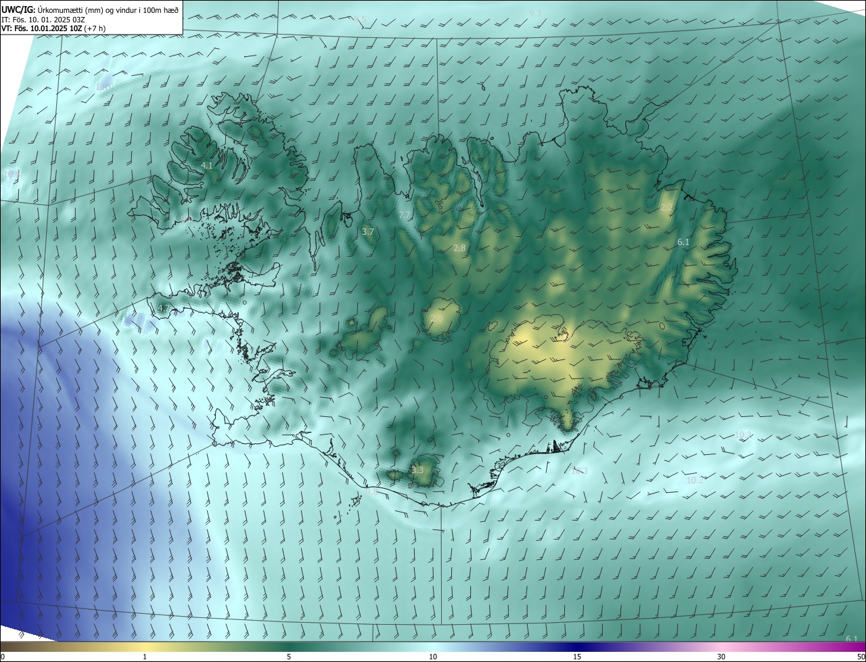Click the "30" tick on the colour scale
This screenshot has height=662, width=866.
721,657
